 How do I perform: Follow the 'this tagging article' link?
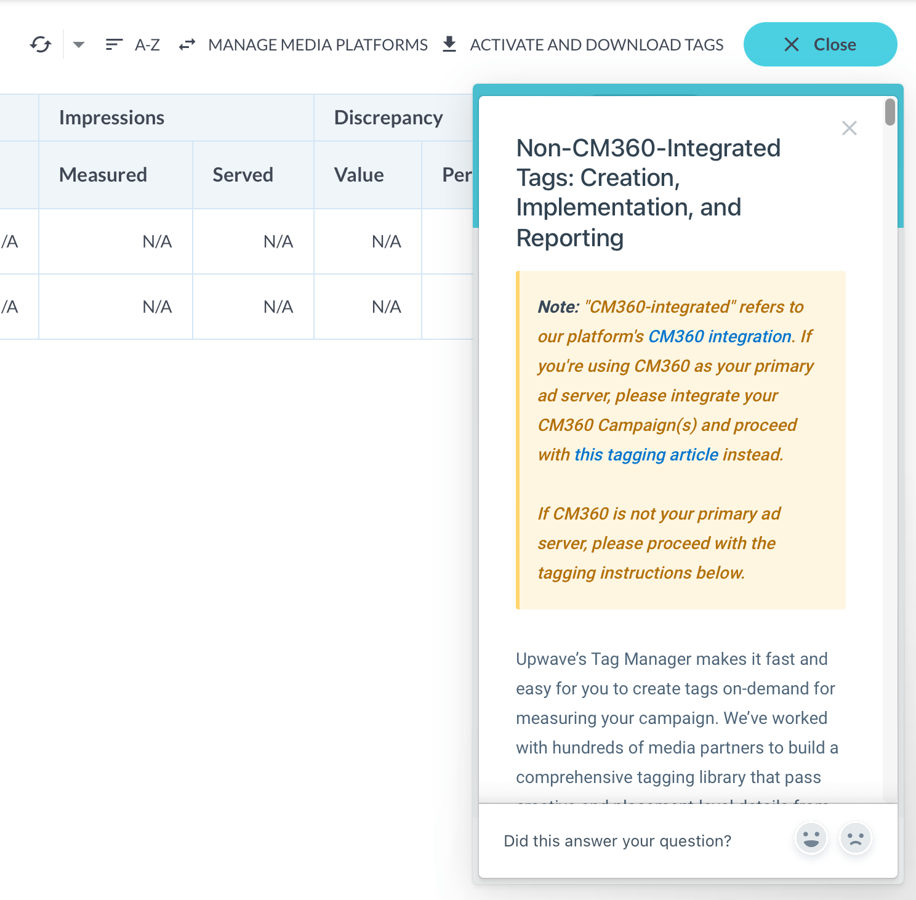coord(646,454)
